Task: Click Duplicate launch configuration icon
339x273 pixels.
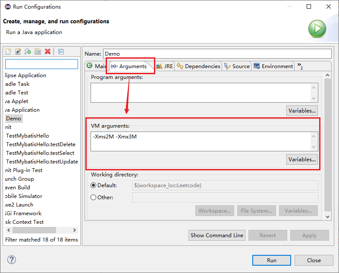Action: tap(38, 52)
